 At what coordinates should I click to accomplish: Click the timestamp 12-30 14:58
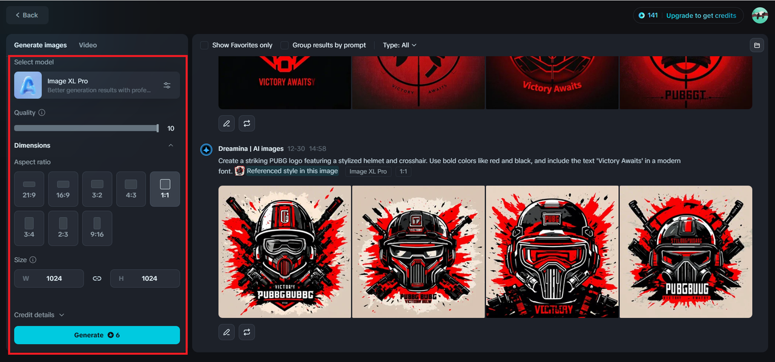[307, 149]
